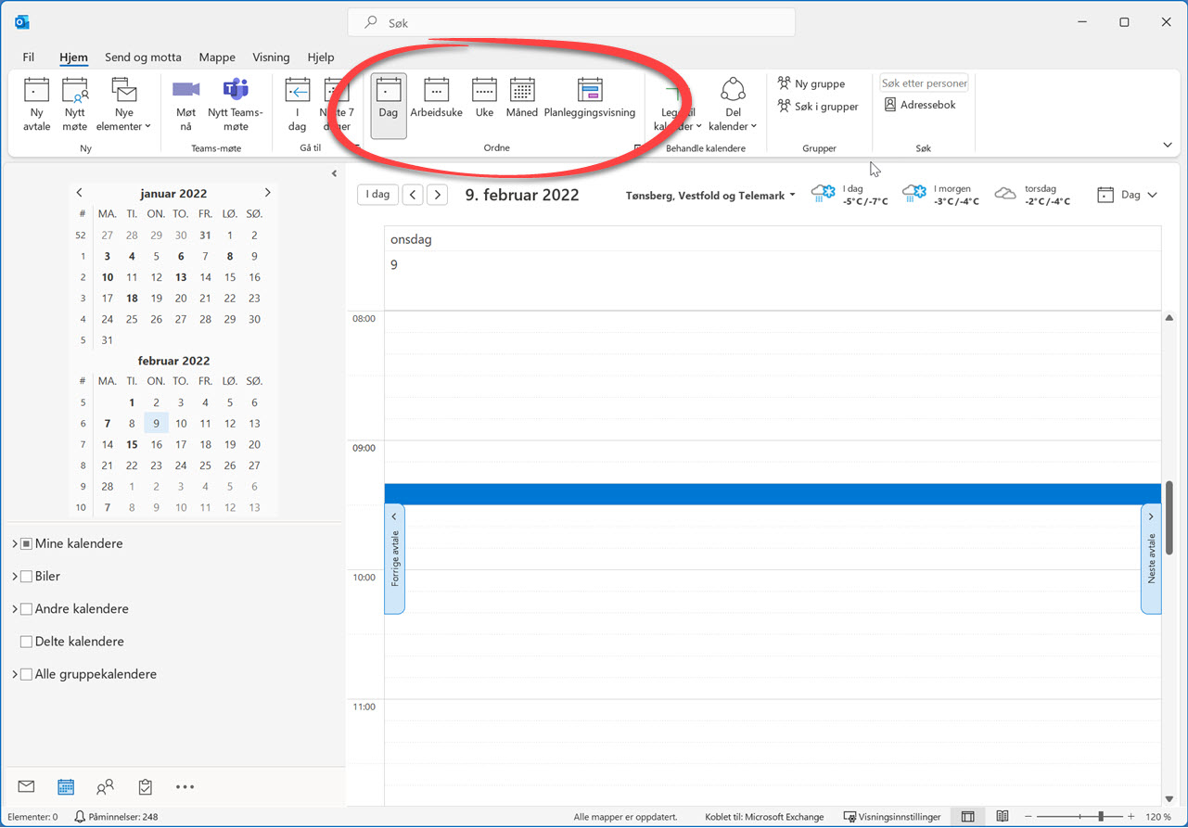Click the calendar vertical scrollbar thumb
This screenshot has height=828, width=1188.
point(1169,517)
